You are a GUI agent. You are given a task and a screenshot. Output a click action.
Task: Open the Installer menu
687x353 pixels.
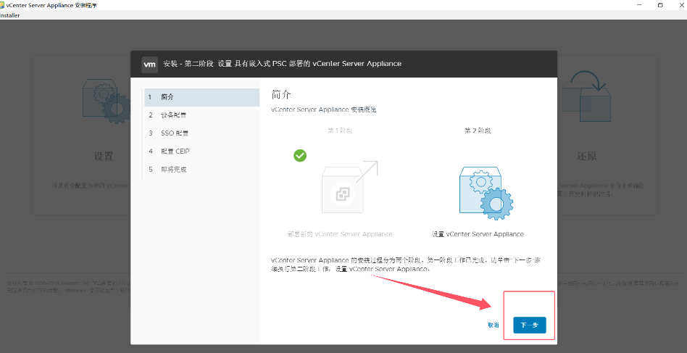pyautogui.click(x=10, y=15)
